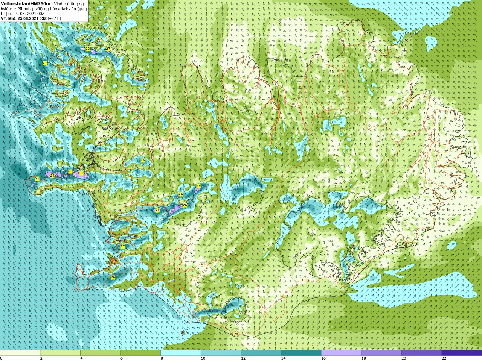Select the turquoise 10–12 legend color
Image resolution: width=482 pixels, height=361 pixels.
pos(221,353)
